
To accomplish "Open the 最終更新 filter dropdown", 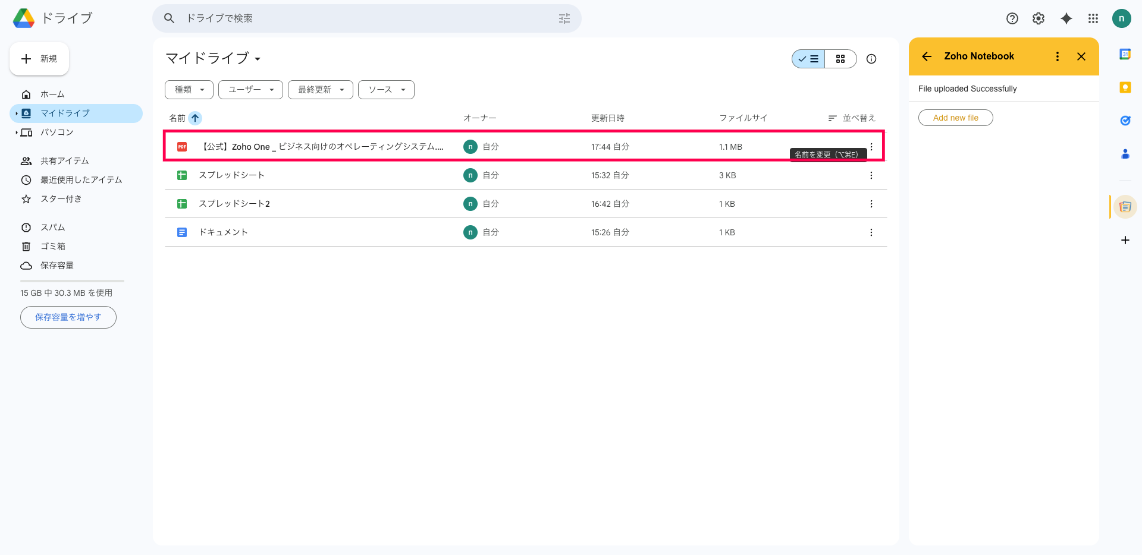I will pos(321,90).
